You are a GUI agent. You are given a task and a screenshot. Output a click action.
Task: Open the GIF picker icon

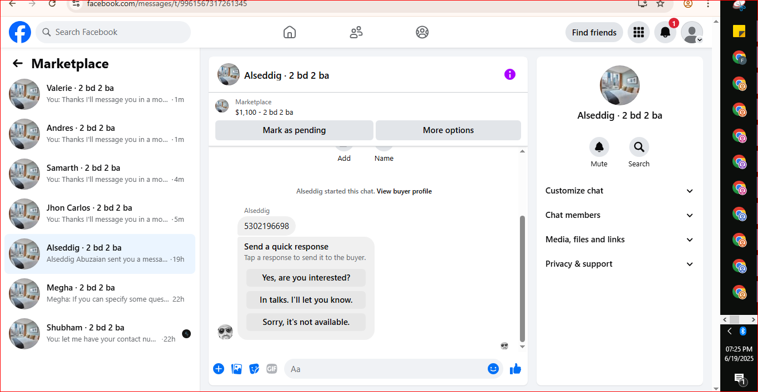[272, 369]
